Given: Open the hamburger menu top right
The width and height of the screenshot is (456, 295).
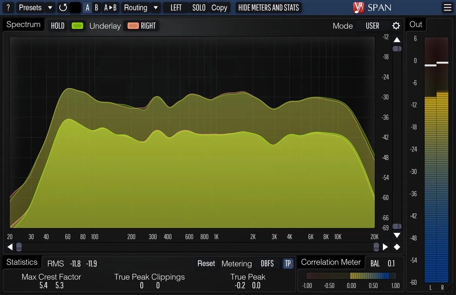Looking at the screenshot, I should (447, 7).
